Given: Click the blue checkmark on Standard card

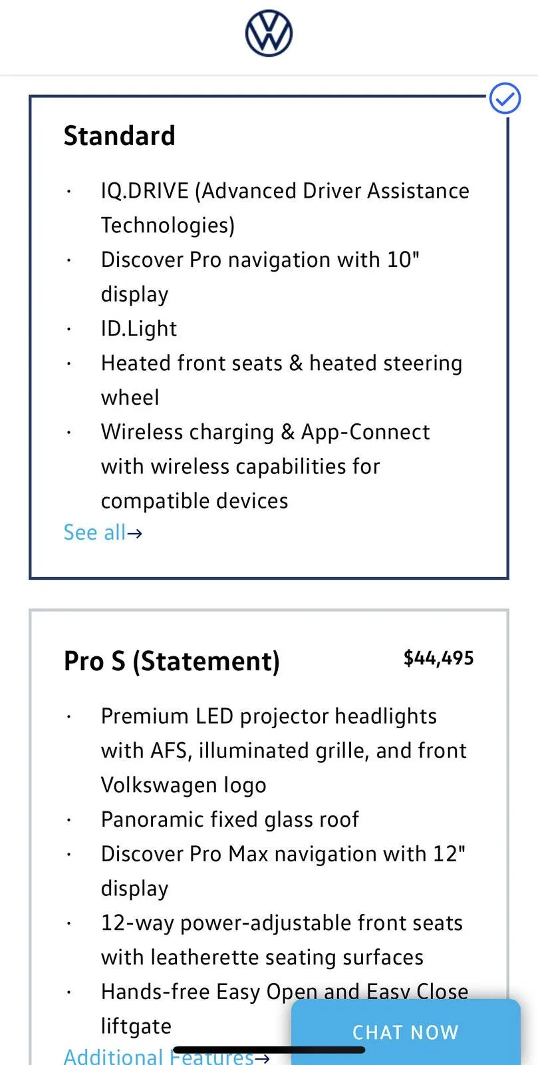Looking at the screenshot, I should click(505, 99).
